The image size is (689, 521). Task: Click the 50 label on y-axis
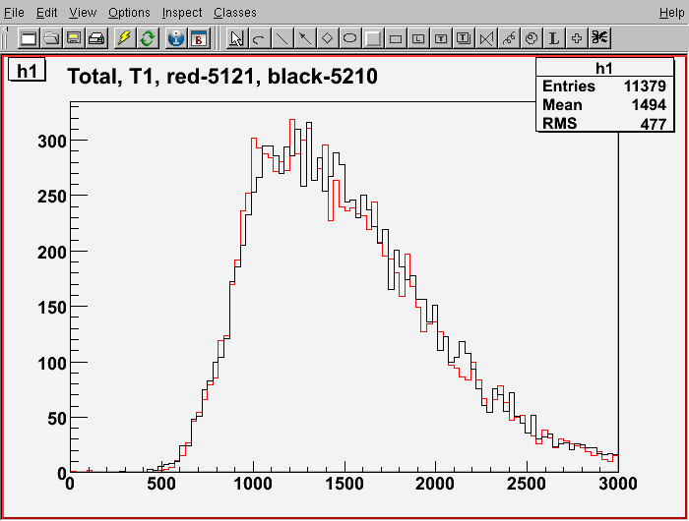click(x=57, y=419)
